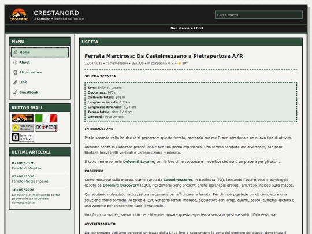Click the 'Tempo totale: circa 3 / 4 ore' line
312x234 pixels.
coord(110,112)
